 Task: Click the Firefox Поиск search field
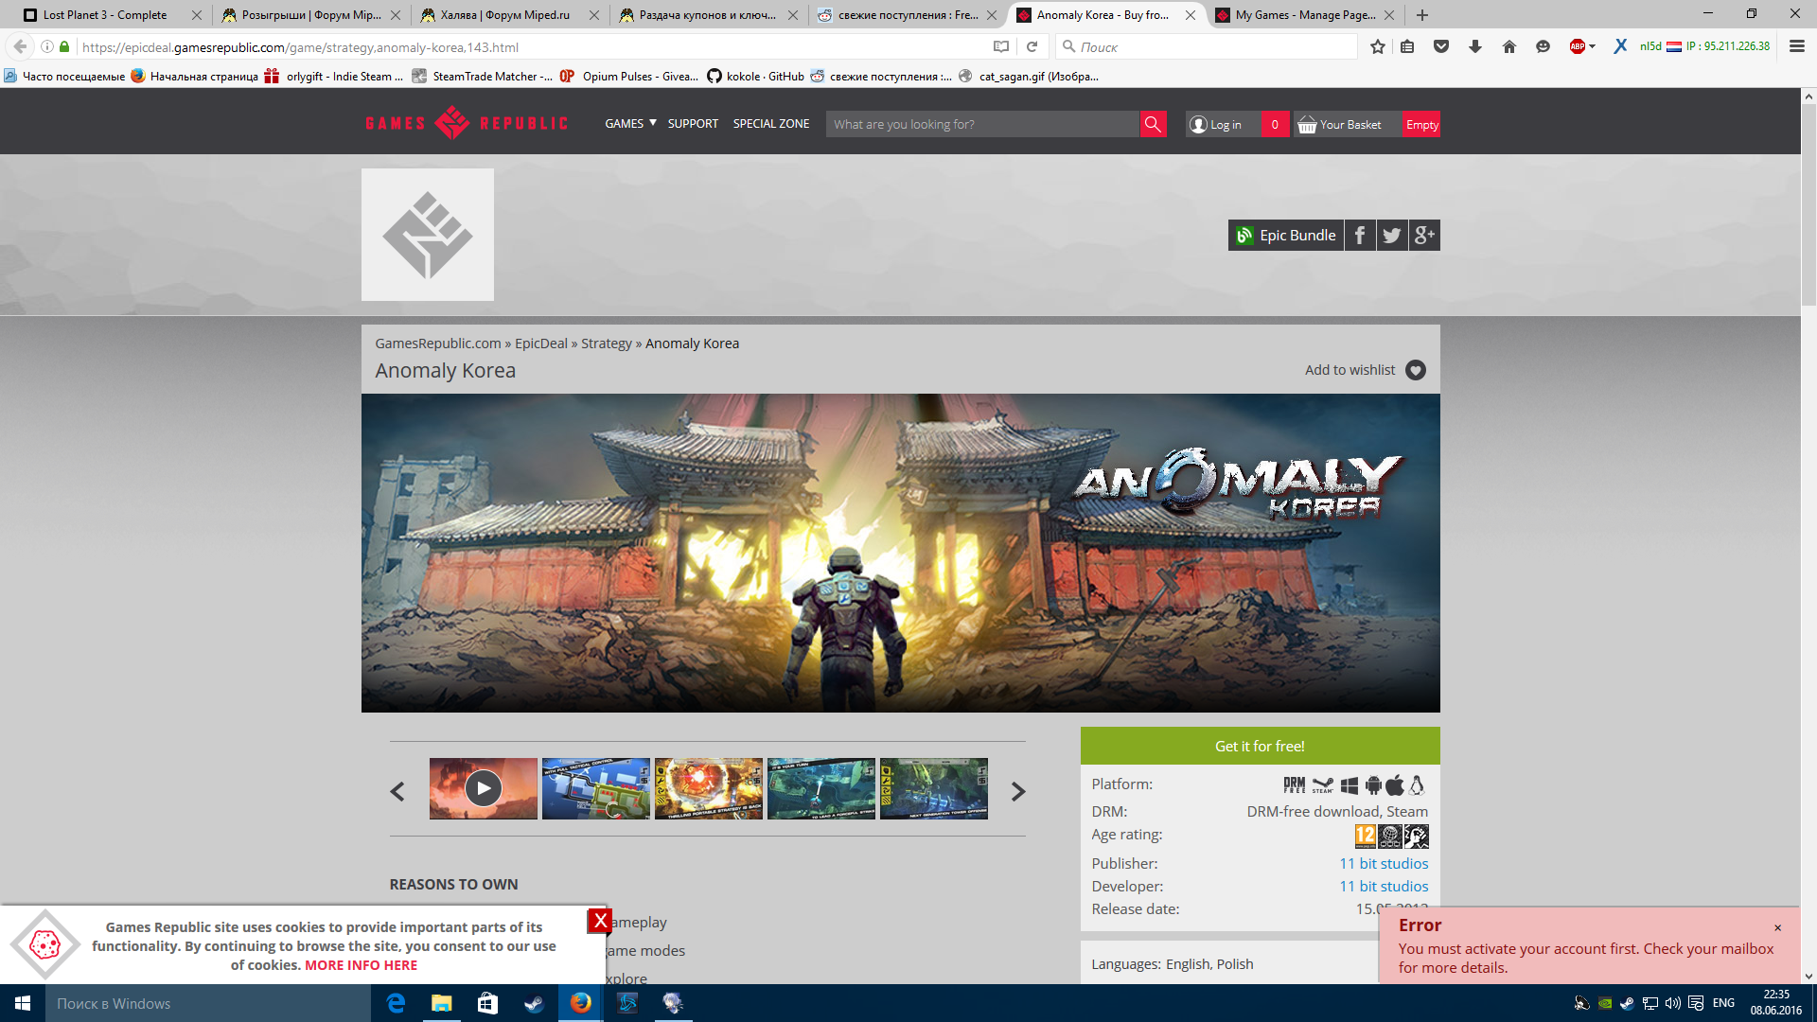[x=1207, y=46]
